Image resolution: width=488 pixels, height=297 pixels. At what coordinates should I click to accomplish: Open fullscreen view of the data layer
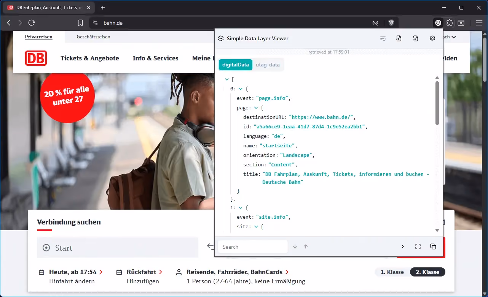click(418, 246)
